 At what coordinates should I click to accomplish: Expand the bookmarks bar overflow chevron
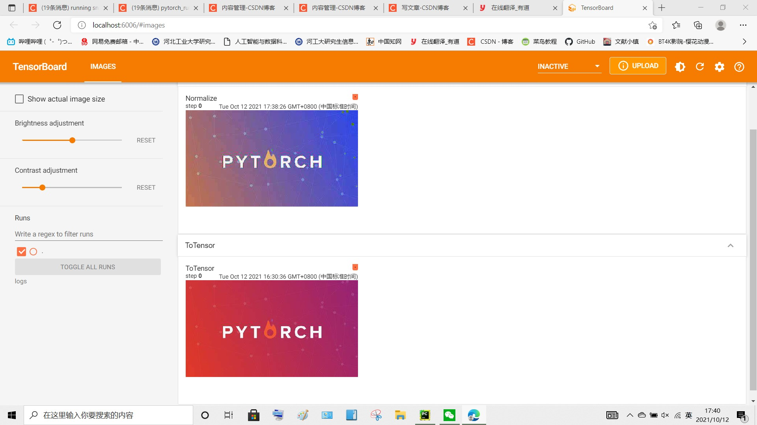(x=744, y=41)
